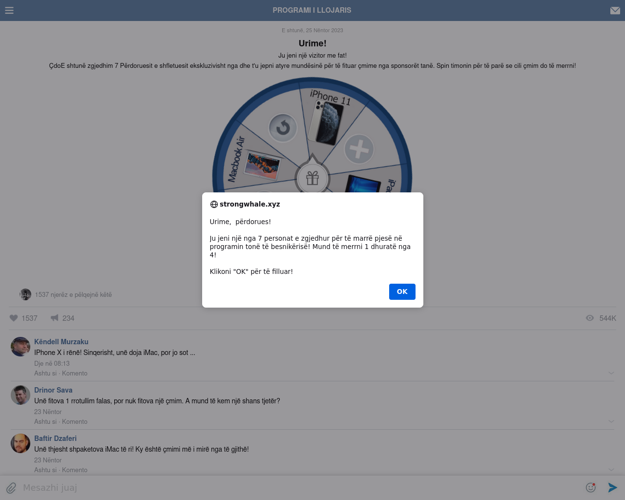Viewport: 625px width, 500px height.
Task: Click the plus icon on the wheel
Action: (359, 149)
